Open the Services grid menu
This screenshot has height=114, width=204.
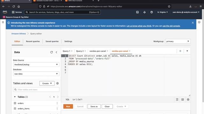click(17, 12)
